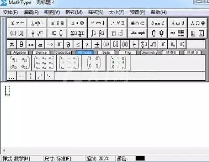Click the black color swatch in status bar

[140, 159]
